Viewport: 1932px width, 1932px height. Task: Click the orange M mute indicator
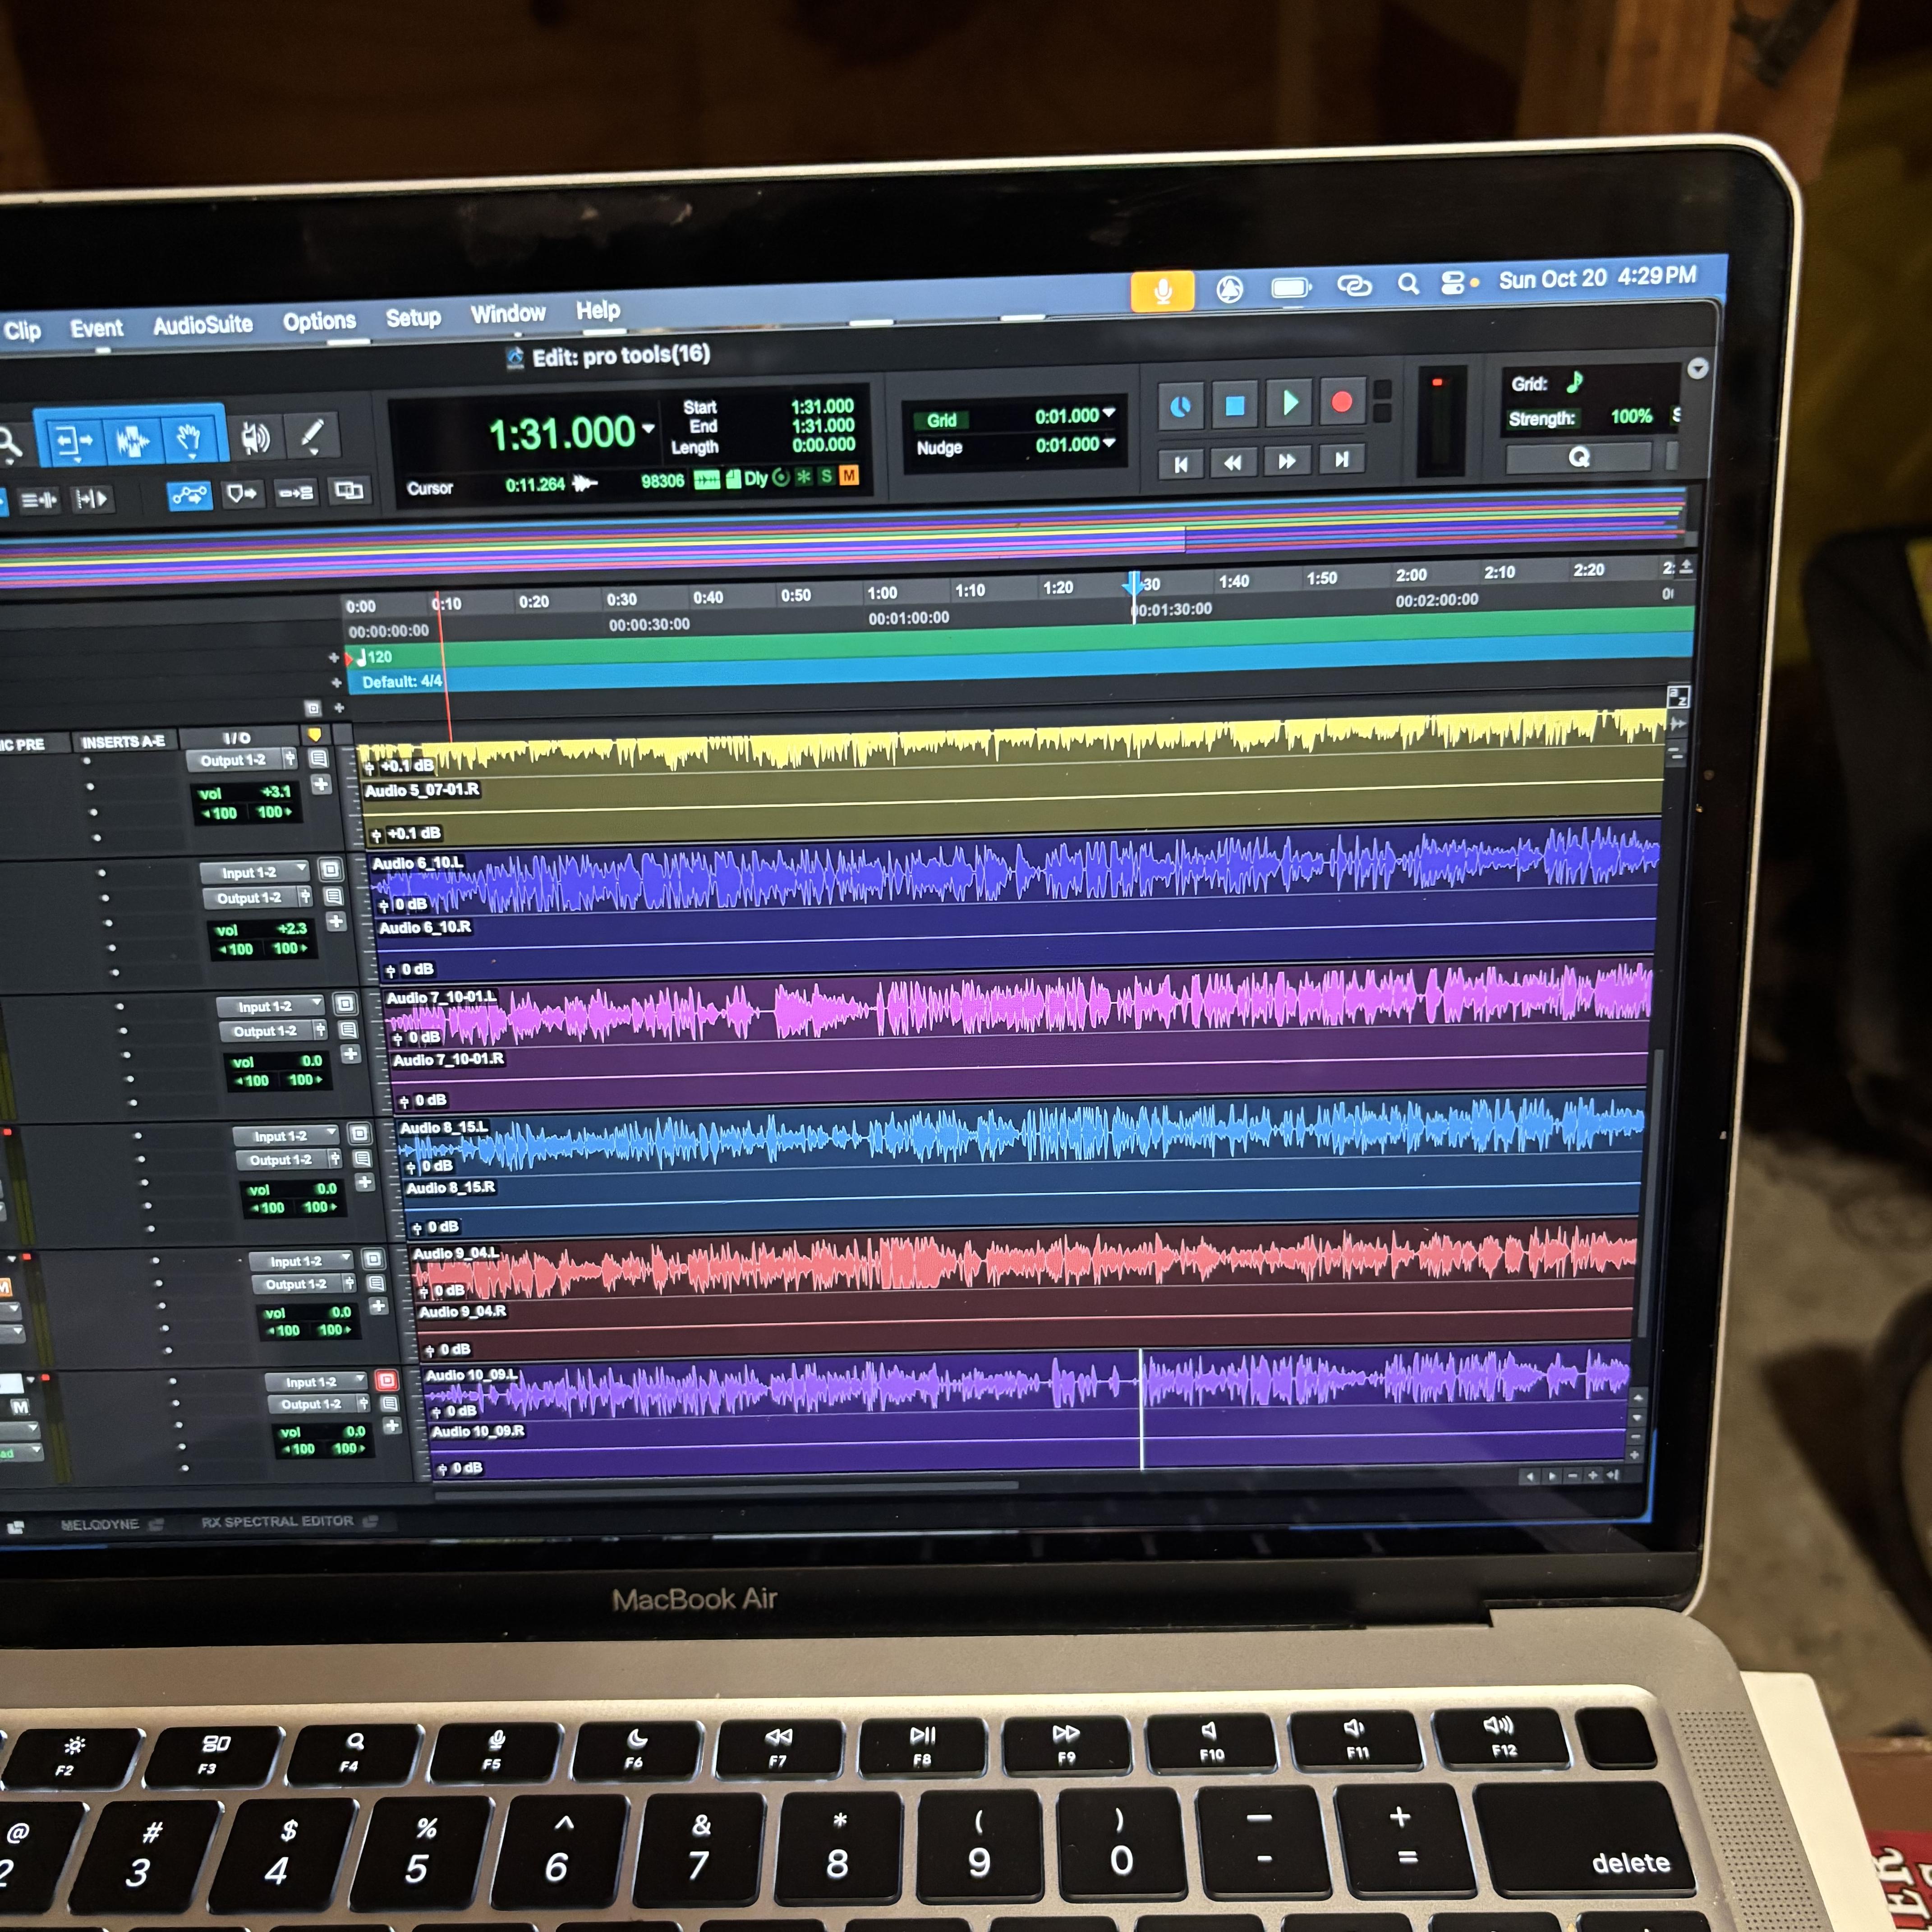tap(849, 476)
